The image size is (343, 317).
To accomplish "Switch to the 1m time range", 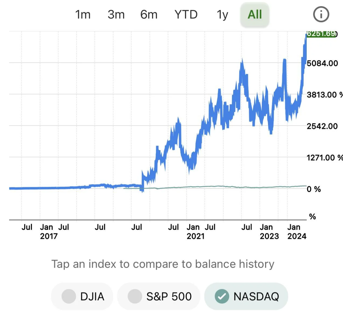I will [83, 15].
